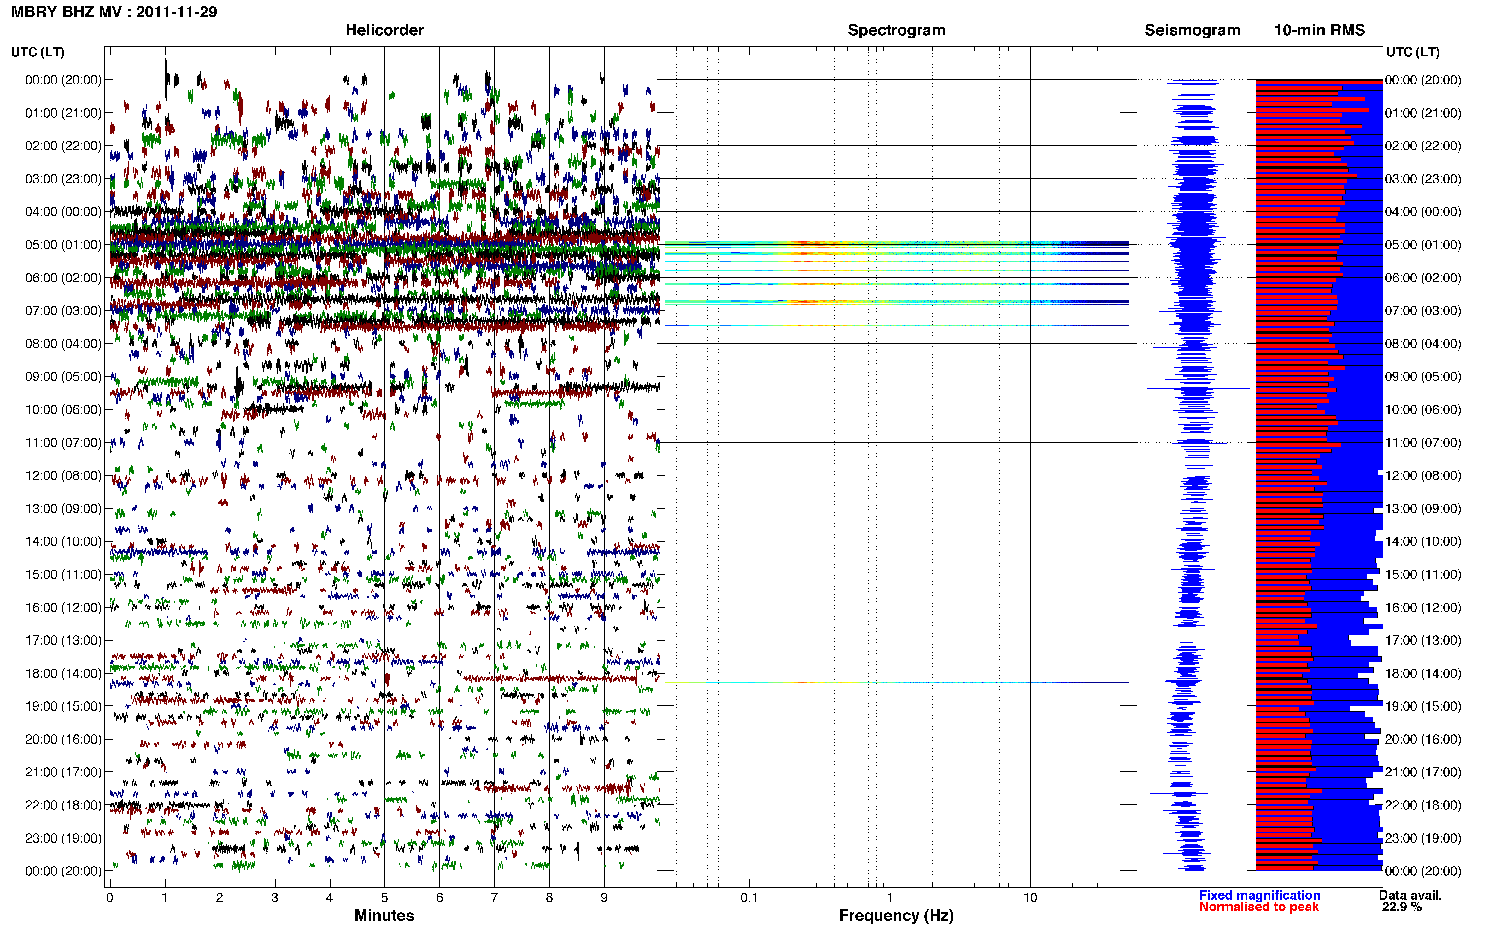The image size is (1495, 934).
Task: Click tick label '5' on the Minutes axis
Action: (x=384, y=897)
